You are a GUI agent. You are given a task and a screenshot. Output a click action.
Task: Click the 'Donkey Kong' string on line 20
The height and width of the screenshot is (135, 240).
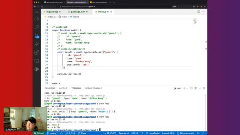pyautogui.click(x=83, y=61)
